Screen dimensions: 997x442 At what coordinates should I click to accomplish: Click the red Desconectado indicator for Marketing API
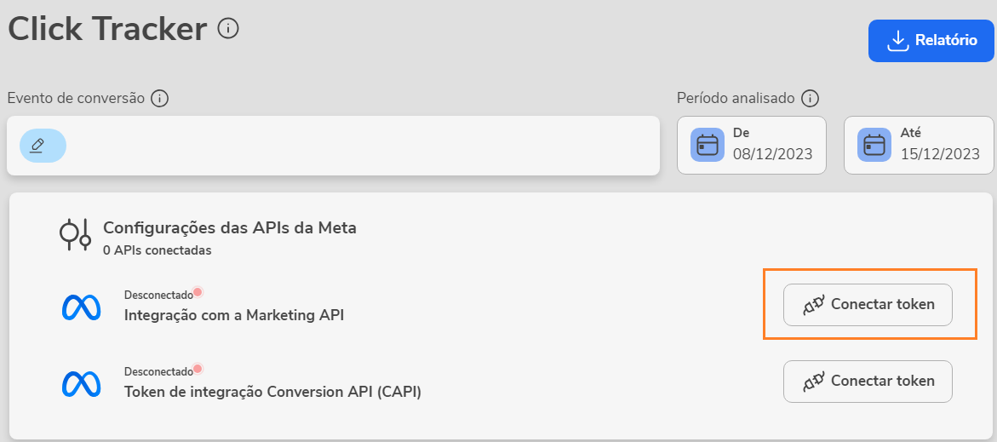coord(198,292)
